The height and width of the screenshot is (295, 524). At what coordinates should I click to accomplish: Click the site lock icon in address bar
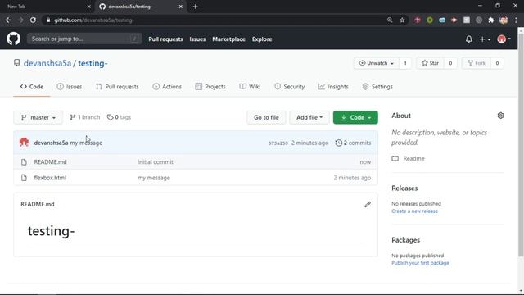coord(48,20)
